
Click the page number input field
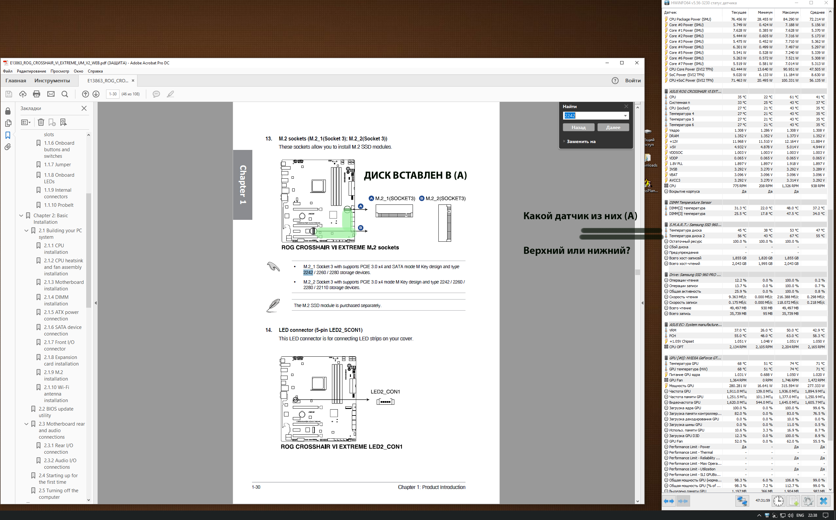coord(113,94)
